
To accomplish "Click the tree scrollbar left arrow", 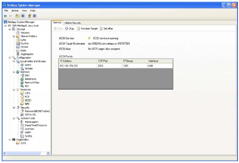I will tap(4, 153).
